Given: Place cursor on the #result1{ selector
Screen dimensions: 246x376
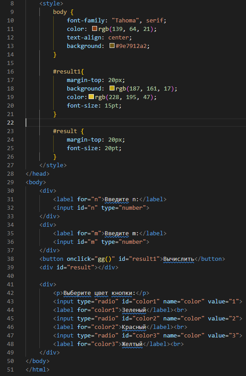Looking at the screenshot, I should (68, 71).
